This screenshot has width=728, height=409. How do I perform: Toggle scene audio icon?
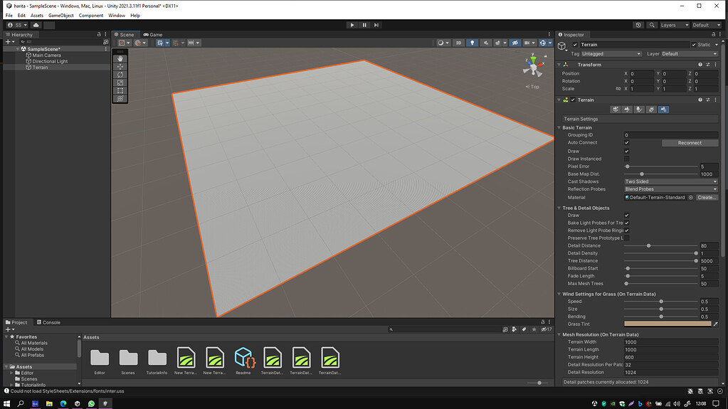(x=485, y=43)
